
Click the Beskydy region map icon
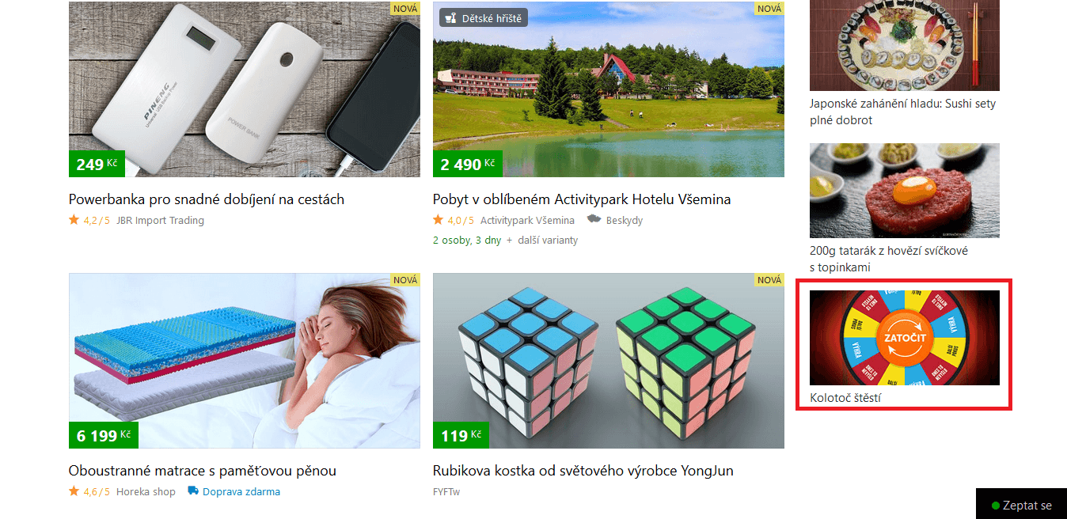pos(594,220)
